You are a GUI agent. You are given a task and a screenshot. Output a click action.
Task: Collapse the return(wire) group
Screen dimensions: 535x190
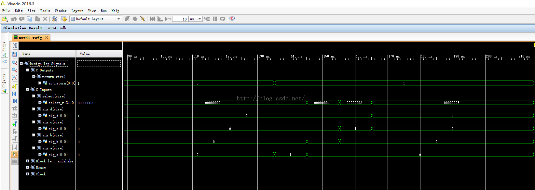34,77
